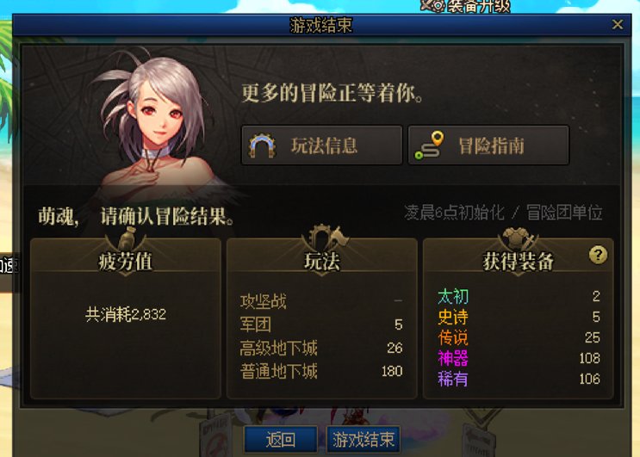Select the 神器 equipment row
The image size is (640, 457).
[x=519, y=358]
